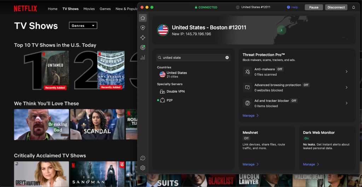Go to Netflix Home tab
362x187 pixels.
[53, 9]
